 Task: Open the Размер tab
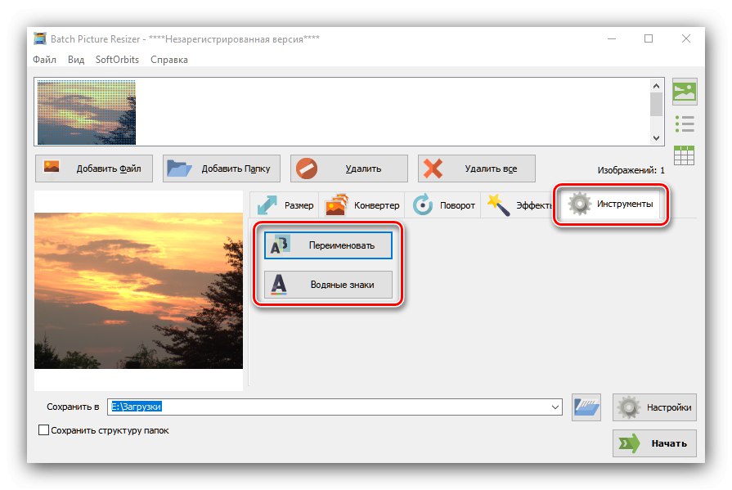285,205
